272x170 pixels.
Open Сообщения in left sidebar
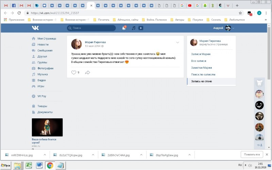pyautogui.click(x=45, y=50)
